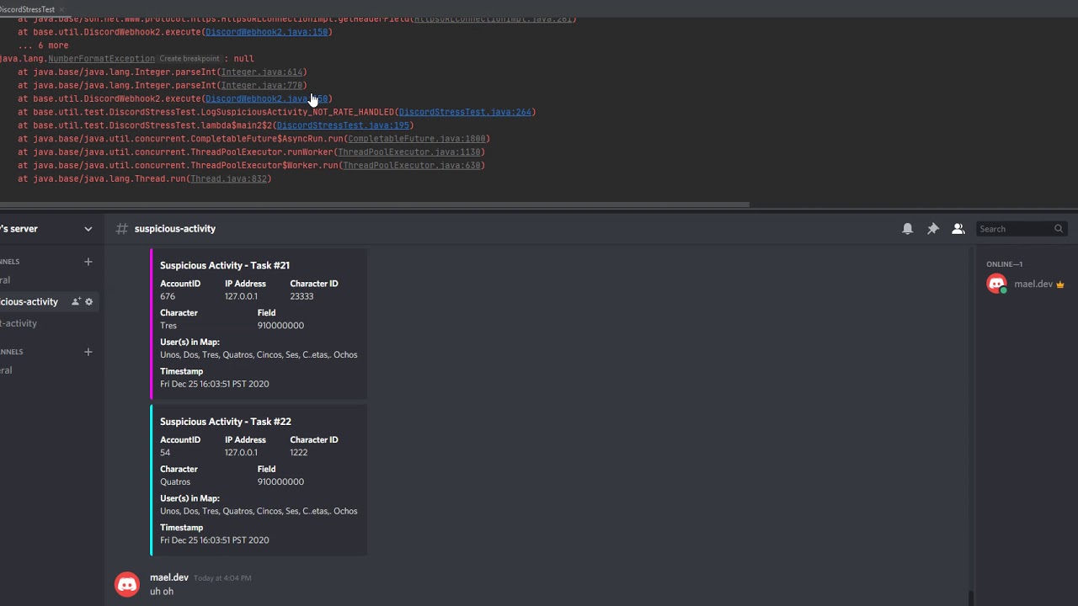Add channel using plus below t-activity channel
Image resolution: width=1078 pixels, height=606 pixels.
point(88,352)
